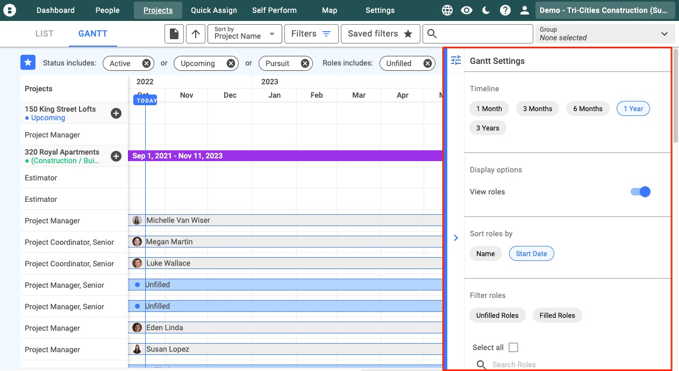Open the help question mark icon
The width and height of the screenshot is (679, 371).
pos(505,10)
